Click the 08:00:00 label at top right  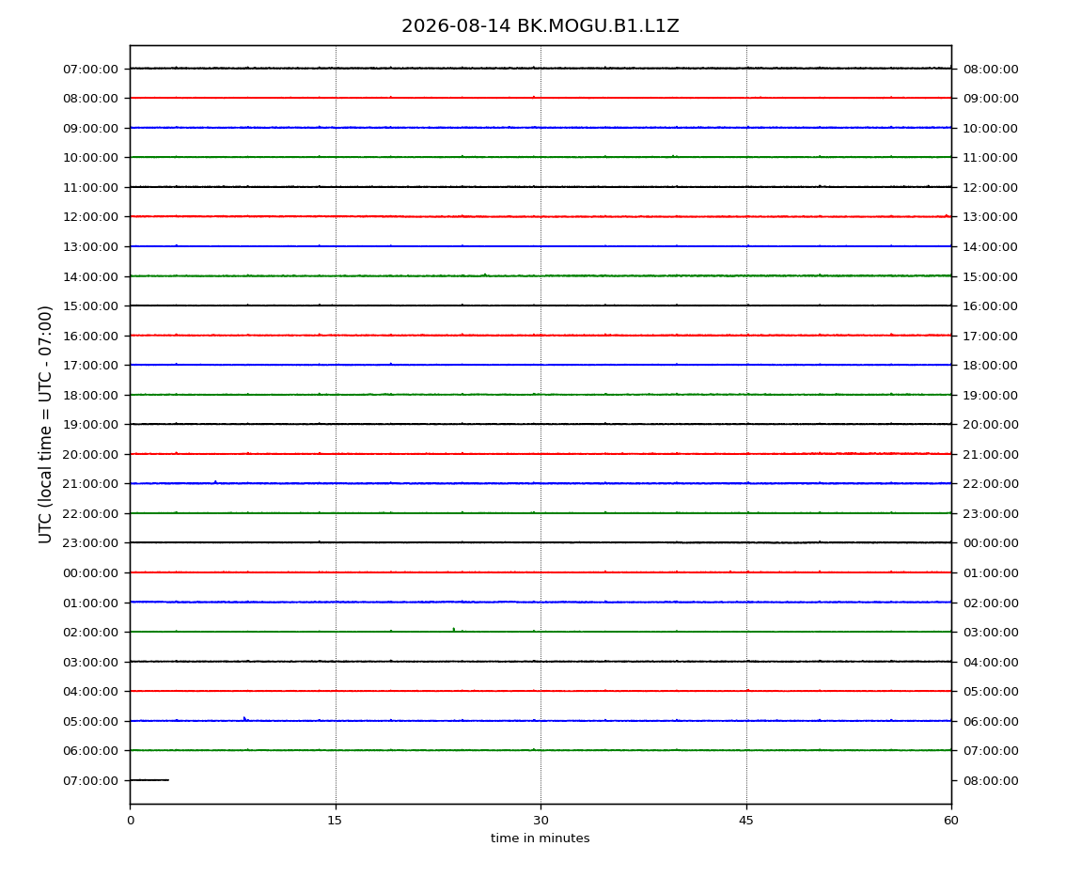(991, 69)
